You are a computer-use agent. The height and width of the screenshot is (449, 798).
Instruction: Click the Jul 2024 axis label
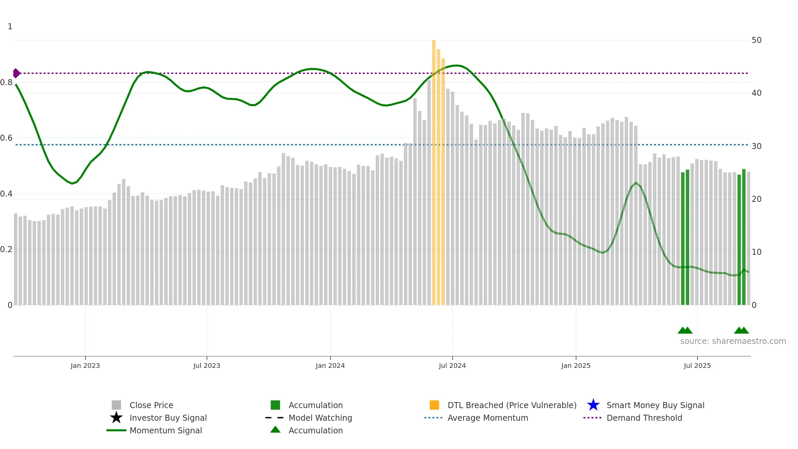(452, 366)
